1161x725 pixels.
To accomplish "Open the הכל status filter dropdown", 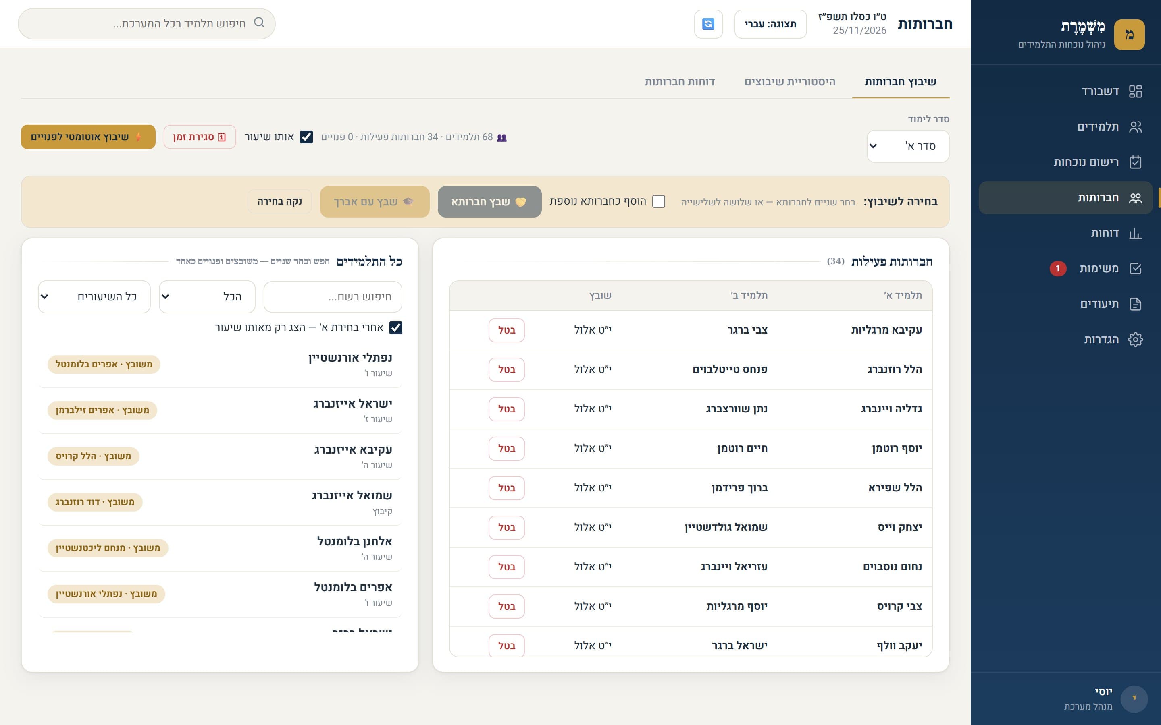I will tap(207, 297).
